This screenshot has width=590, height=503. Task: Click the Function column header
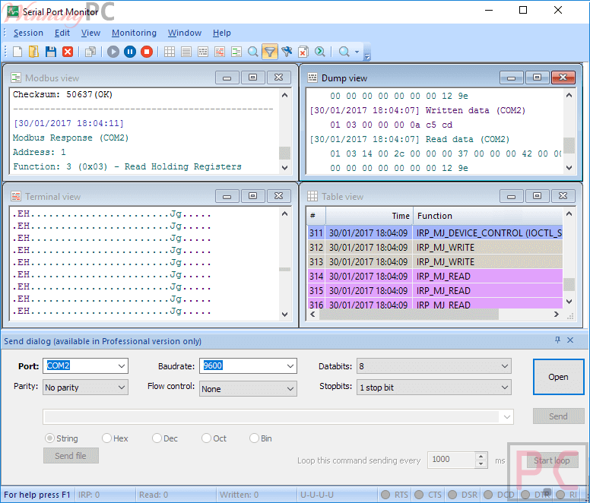coord(487,216)
